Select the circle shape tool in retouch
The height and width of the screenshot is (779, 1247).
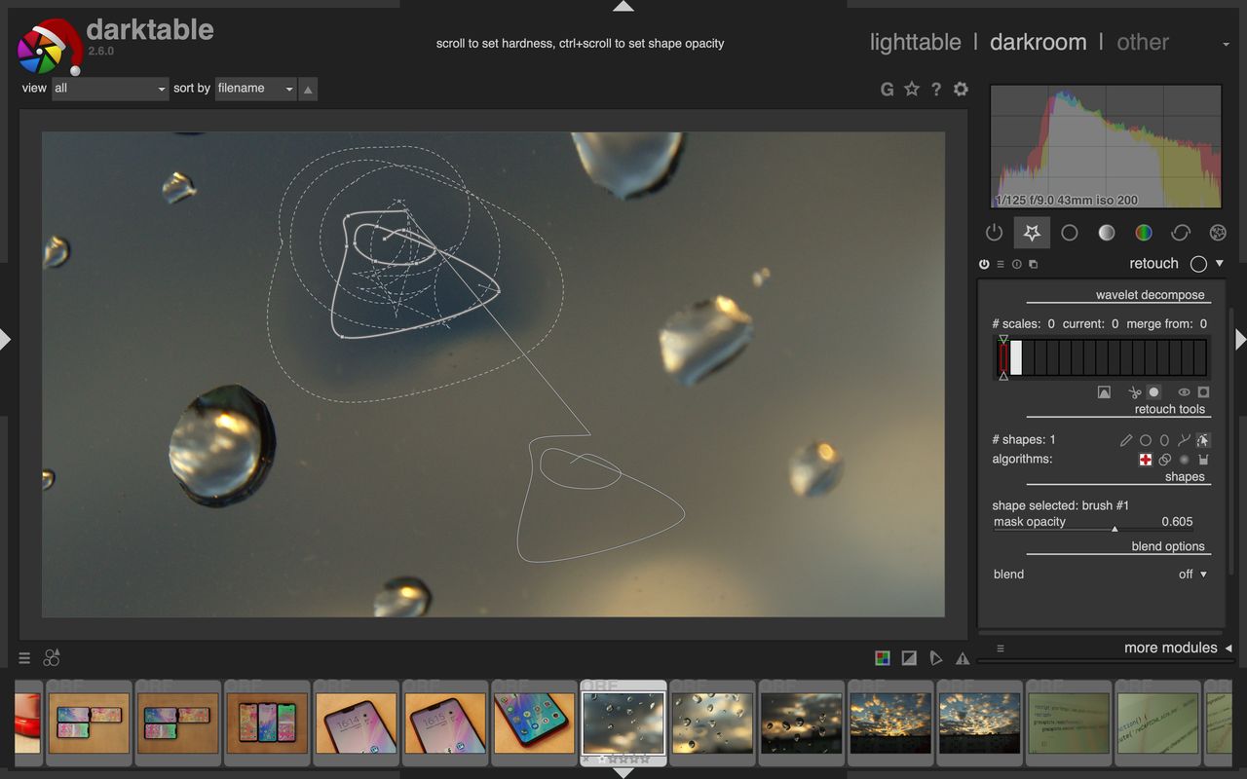1146,440
